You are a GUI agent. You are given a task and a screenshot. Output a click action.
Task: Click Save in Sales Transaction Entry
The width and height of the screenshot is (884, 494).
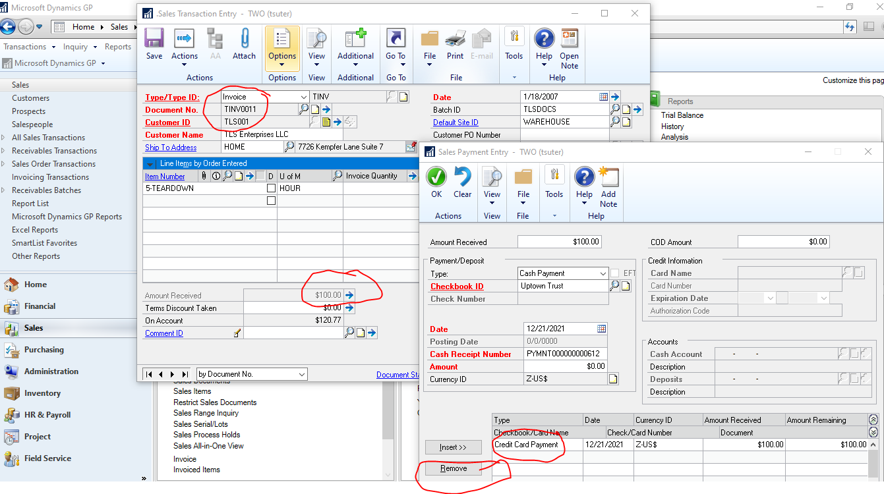(x=154, y=44)
